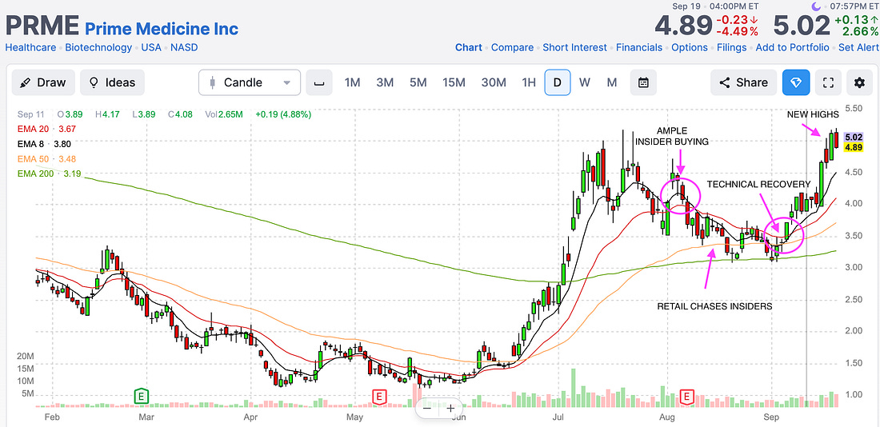The width and height of the screenshot is (880, 427).
Task: Click the measure/ruler bracket icon
Action: [x=319, y=82]
